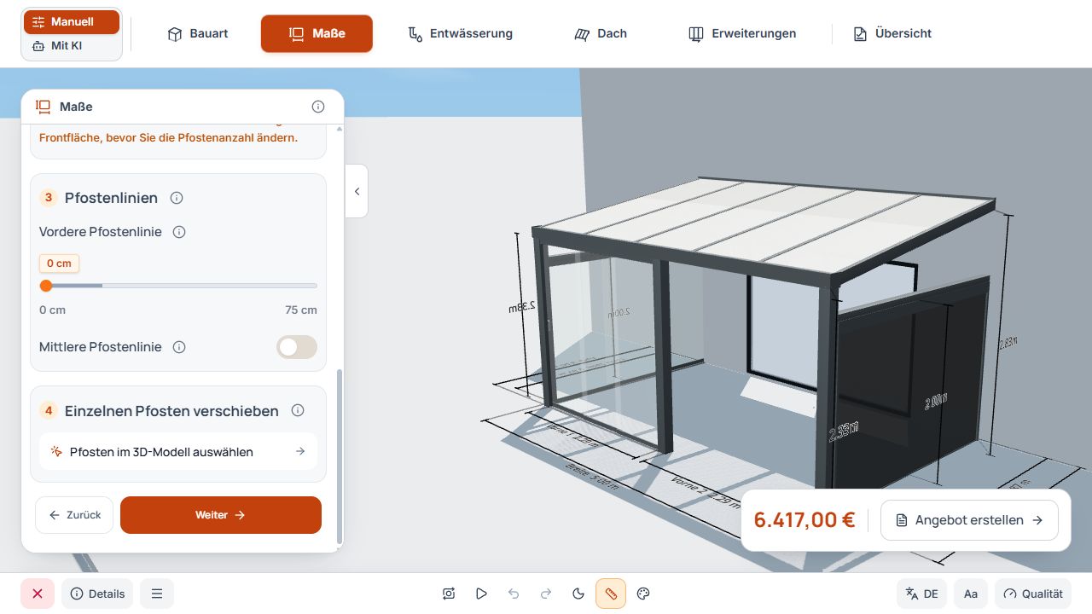
Task: Click the redo arrow icon
Action: click(546, 594)
